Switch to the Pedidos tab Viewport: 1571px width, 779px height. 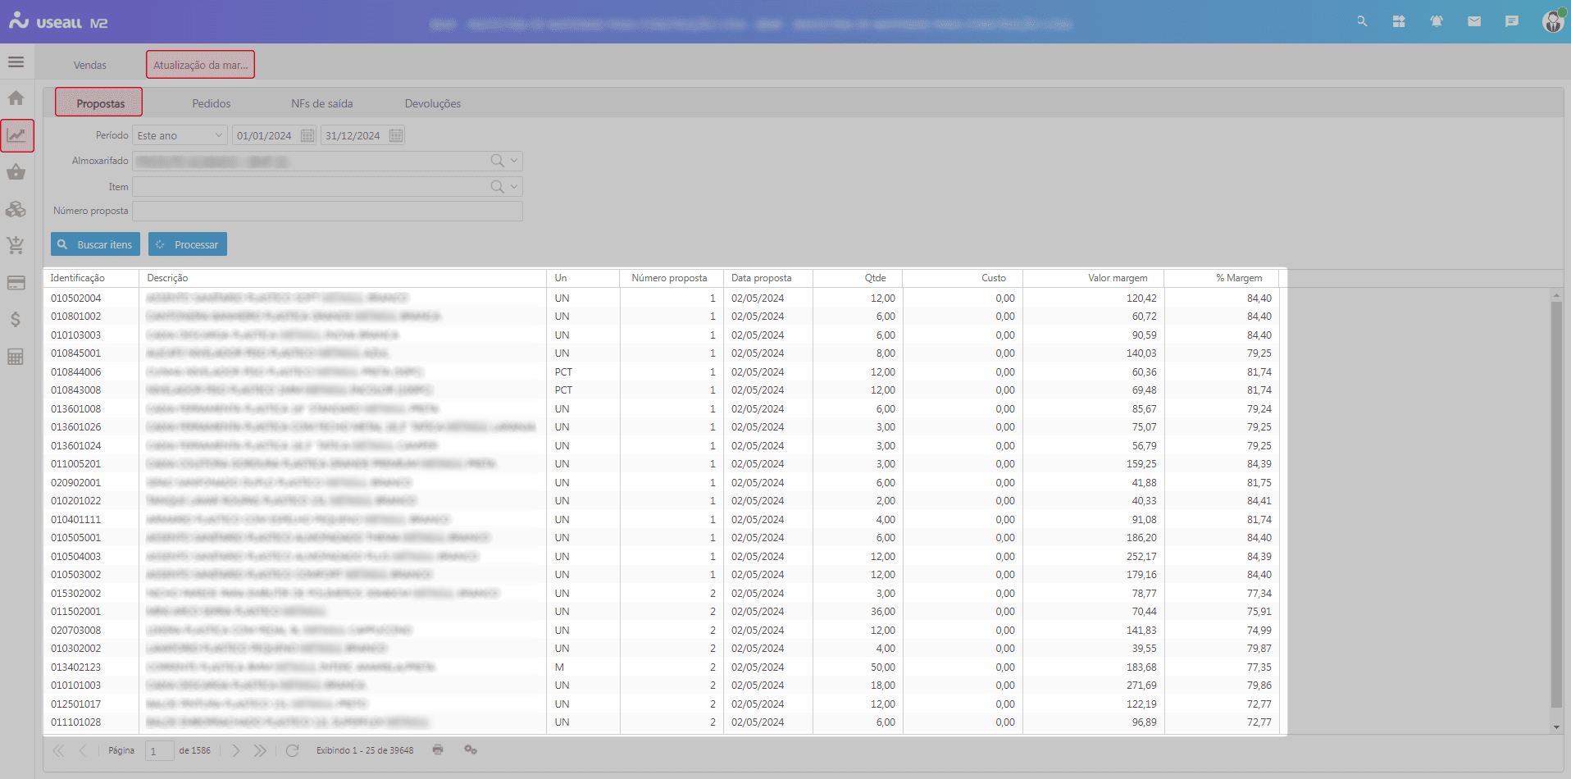[x=212, y=103]
